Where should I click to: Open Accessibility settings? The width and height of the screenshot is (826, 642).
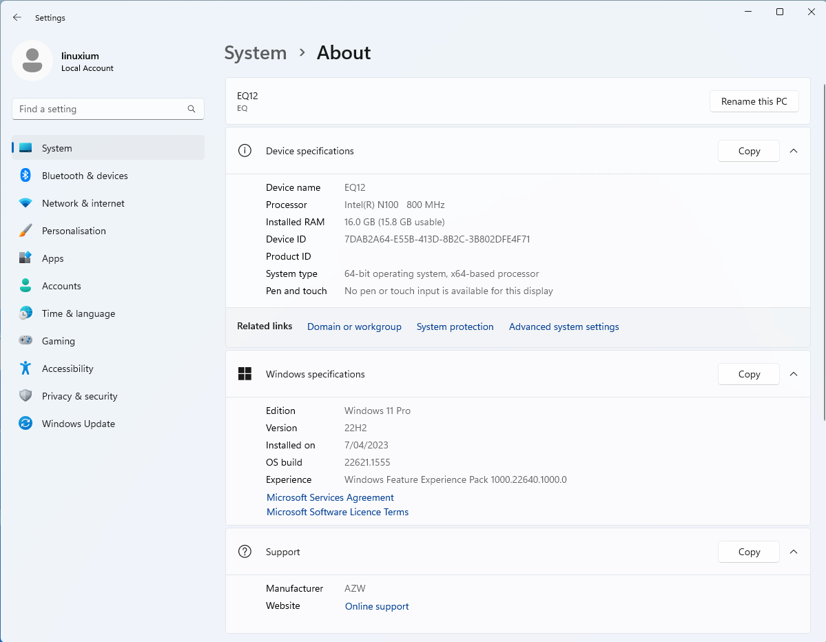[x=108, y=369]
